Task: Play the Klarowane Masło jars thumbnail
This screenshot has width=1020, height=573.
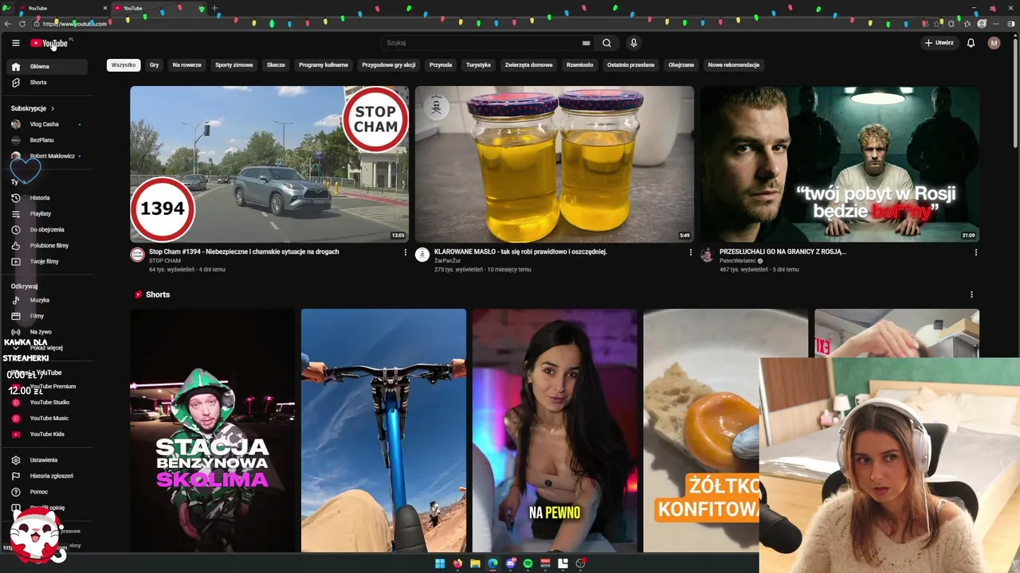Action: (555, 164)
